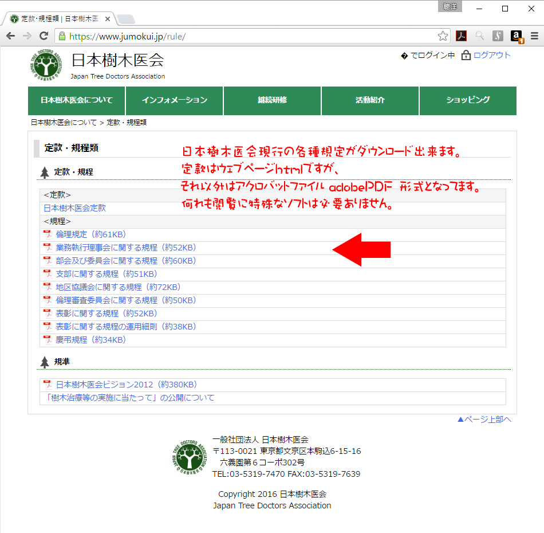
Task: Click the PDF icon beside 倫理審査委員会に関する規程
Action: (48, 300)
